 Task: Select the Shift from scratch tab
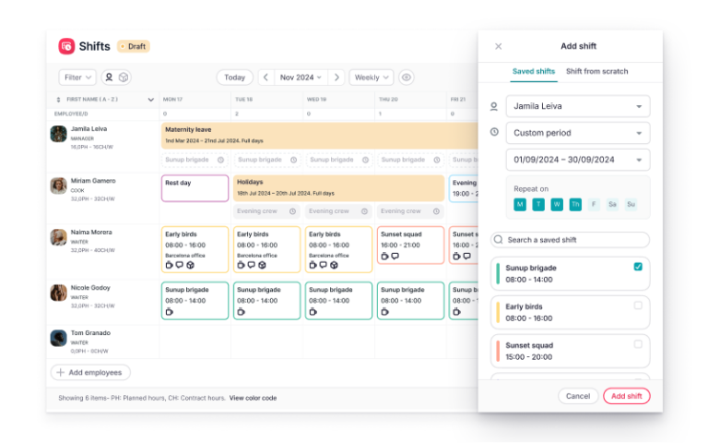[597, 71]
